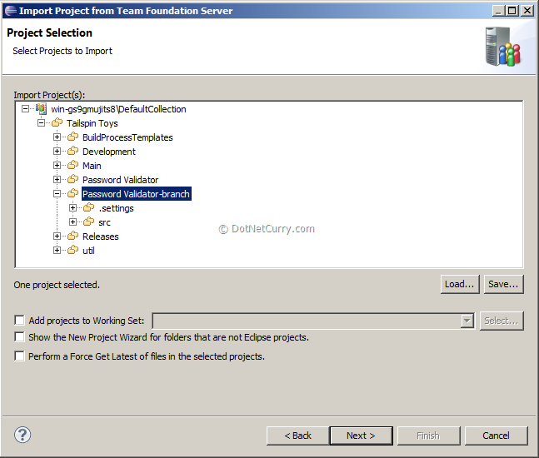Select the Releases tree item
The height and width of the screenshot is (458, 539).
tap(100, 236)
